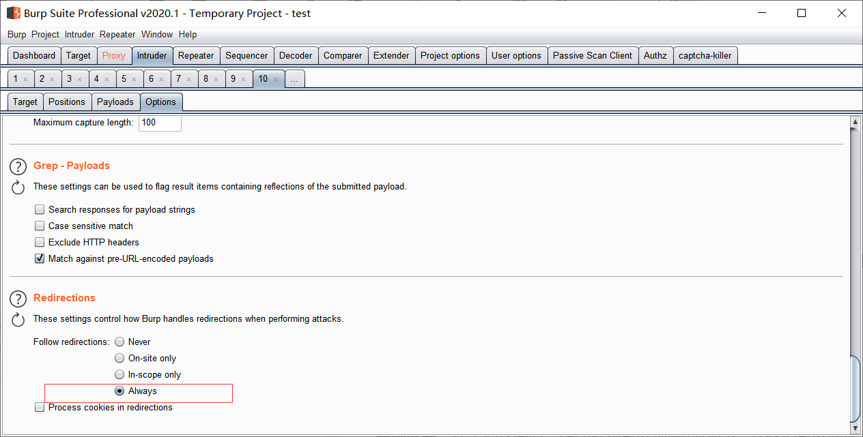This screenshot has height=437, width=863.
Task: Open the Decoder tab
Action: click(296, 56)
